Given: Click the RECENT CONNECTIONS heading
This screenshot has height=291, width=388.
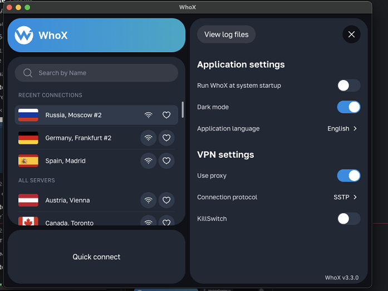Looking at the screenshot, I should pyautogui.click(x=50, y=96).
